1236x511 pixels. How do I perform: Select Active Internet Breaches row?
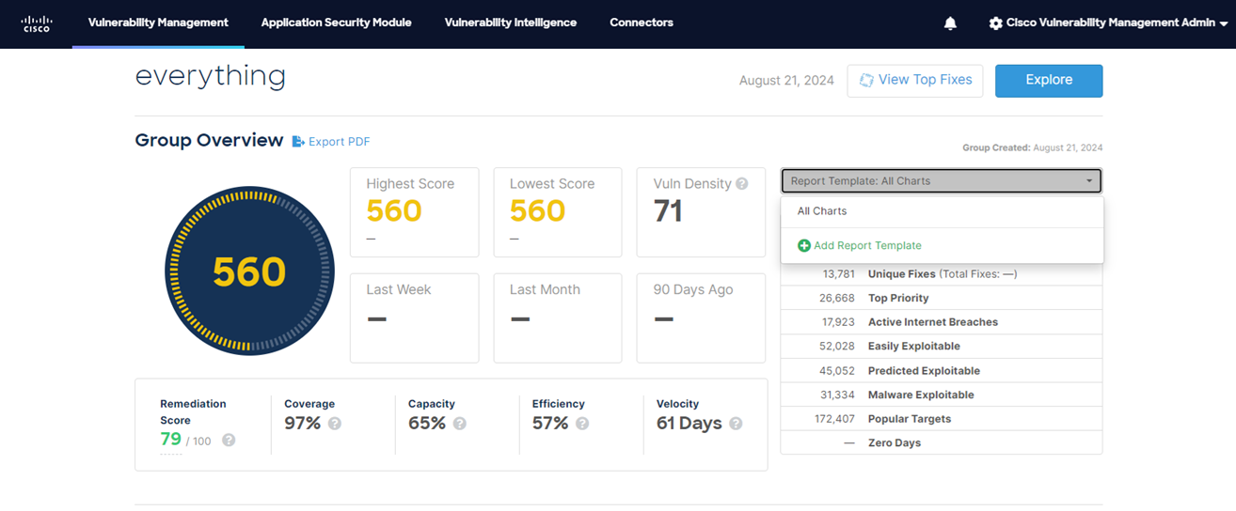[942, 322]
